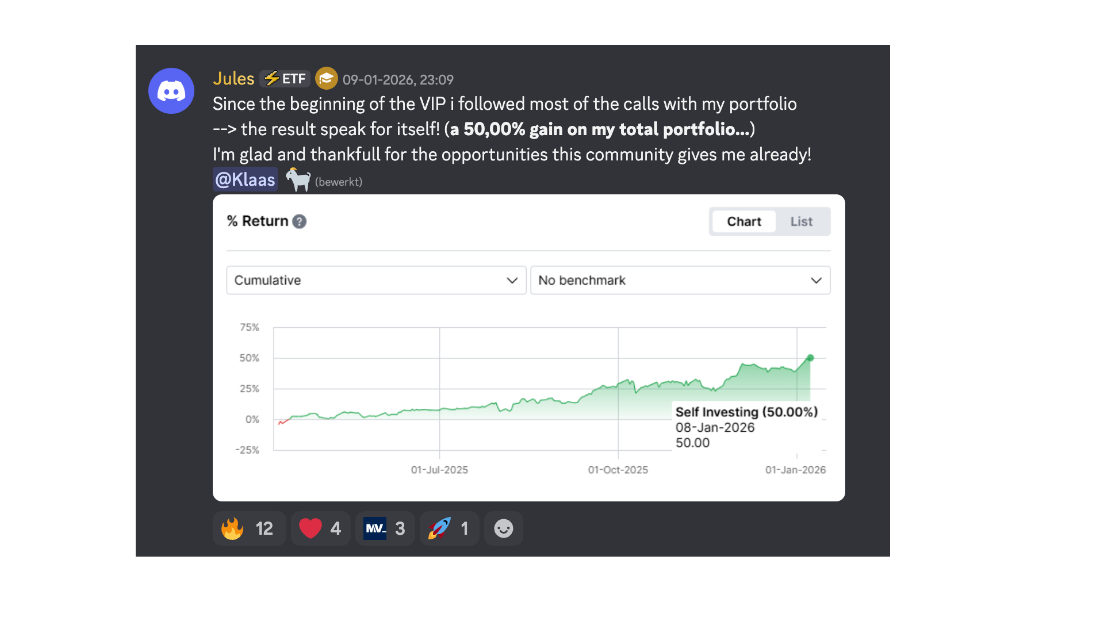Open the No benchmark dropdown

coord(680,280)
